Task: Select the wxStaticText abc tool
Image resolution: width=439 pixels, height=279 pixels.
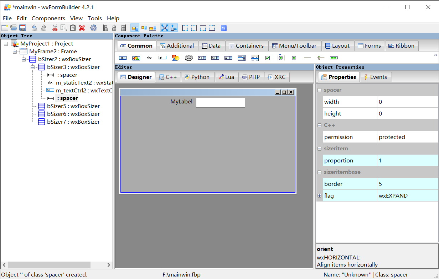Action: (149, 58)
